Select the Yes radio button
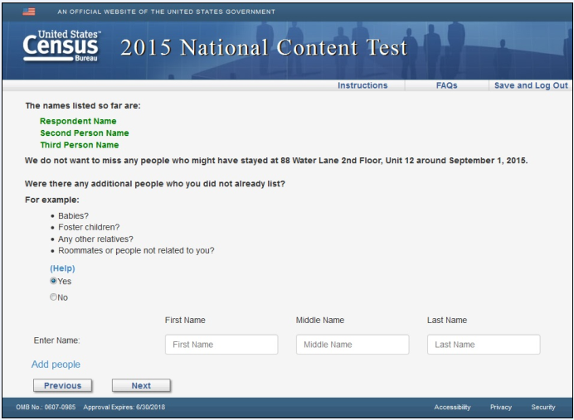The image size is (574, 420). pos(53,281)
